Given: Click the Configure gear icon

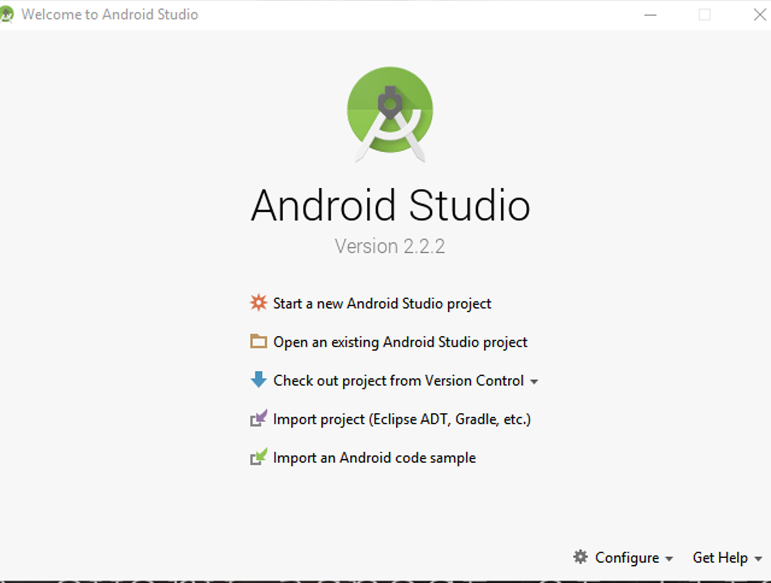Looking at the screenshot, I should pos(580,557).
